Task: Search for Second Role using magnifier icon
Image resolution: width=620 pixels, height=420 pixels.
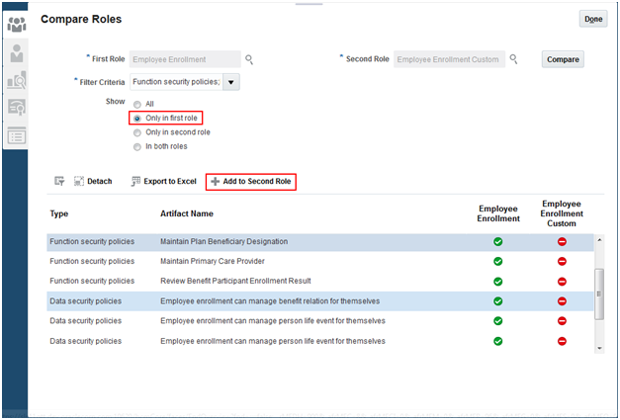Action: pos(514,59)
